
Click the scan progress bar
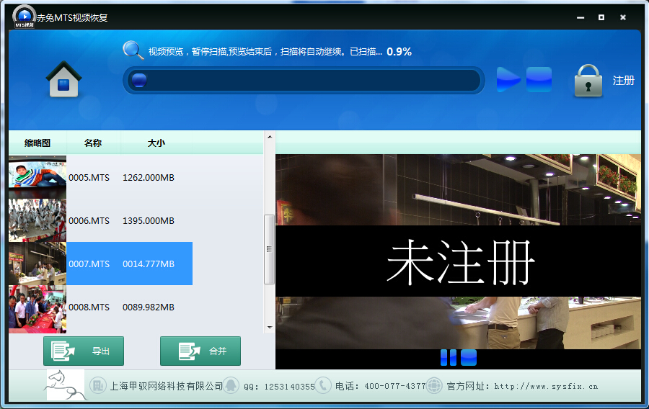pos(303,80)
